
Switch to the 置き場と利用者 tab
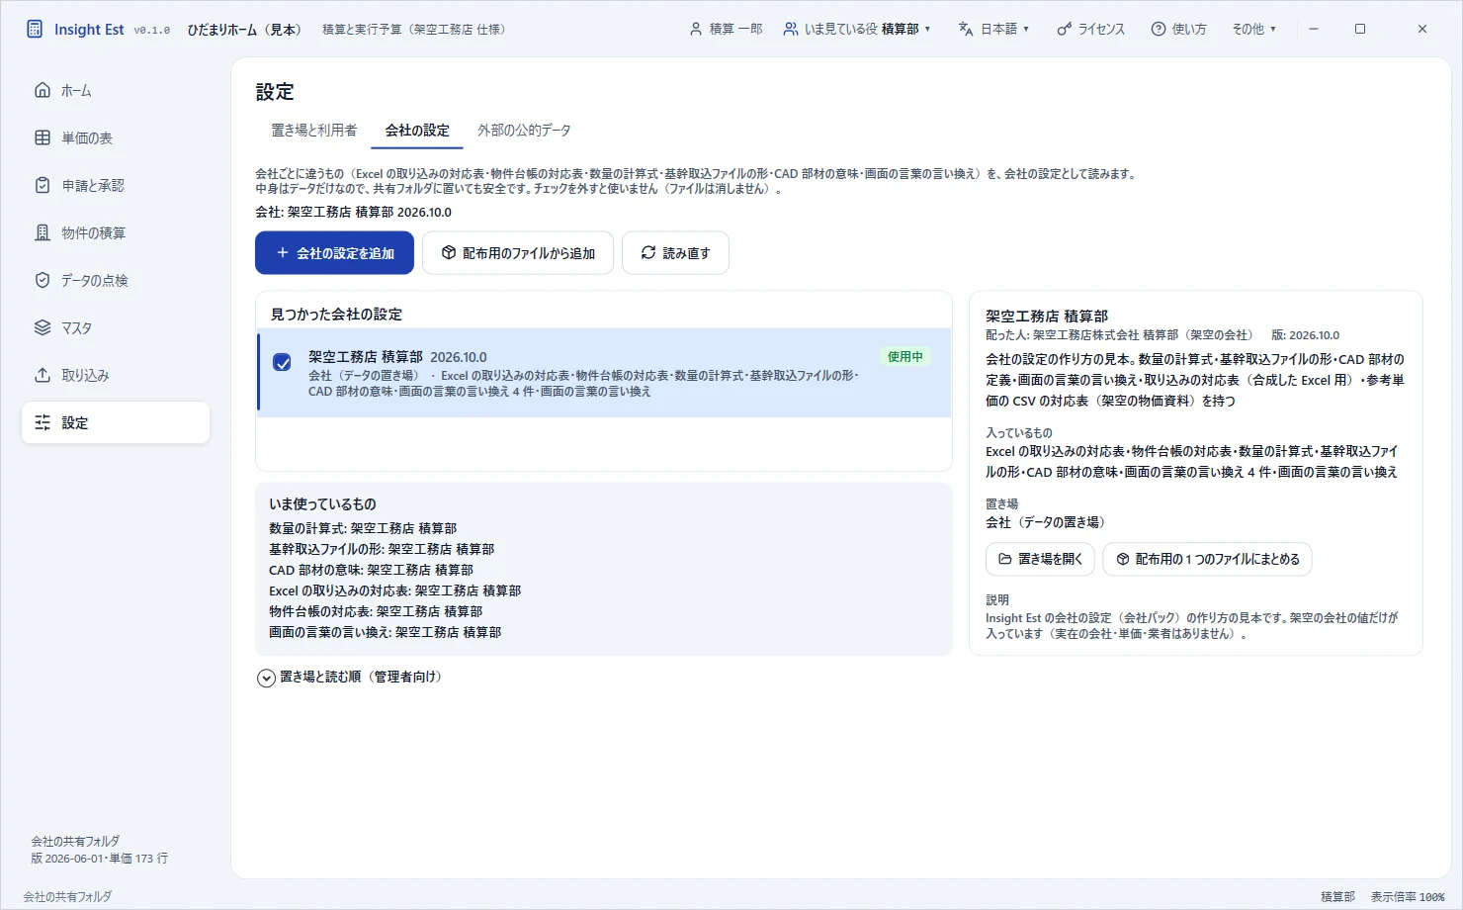point(314,130)
